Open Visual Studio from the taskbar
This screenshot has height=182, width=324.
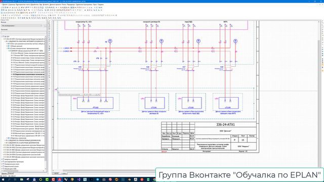point(78,179)
